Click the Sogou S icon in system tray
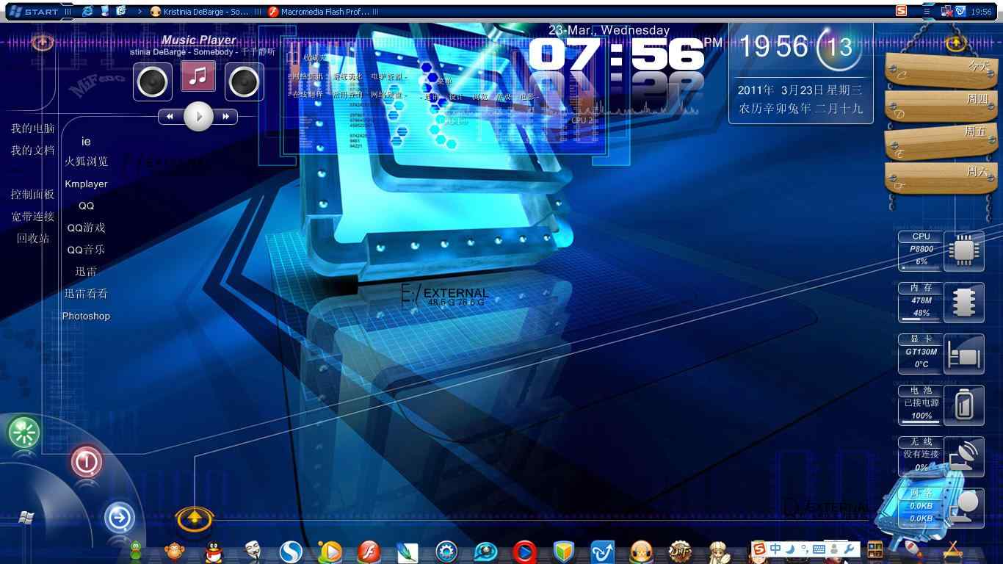 tap(901, 11)
